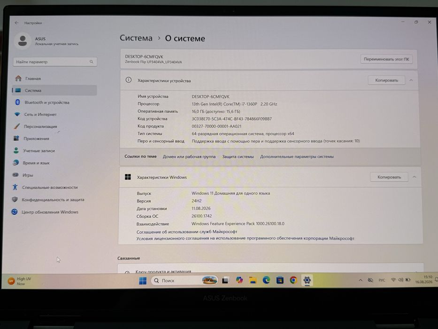Open Защита системы link
Image resolution: width=438 pixels, height=329 pixels.
[x=238, y=157]
